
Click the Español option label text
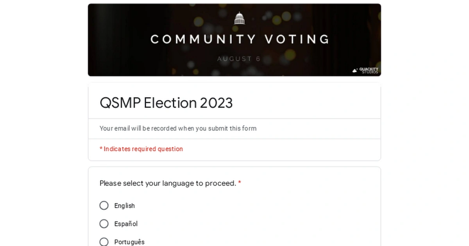pyautogui.click(x=126, y=224)
